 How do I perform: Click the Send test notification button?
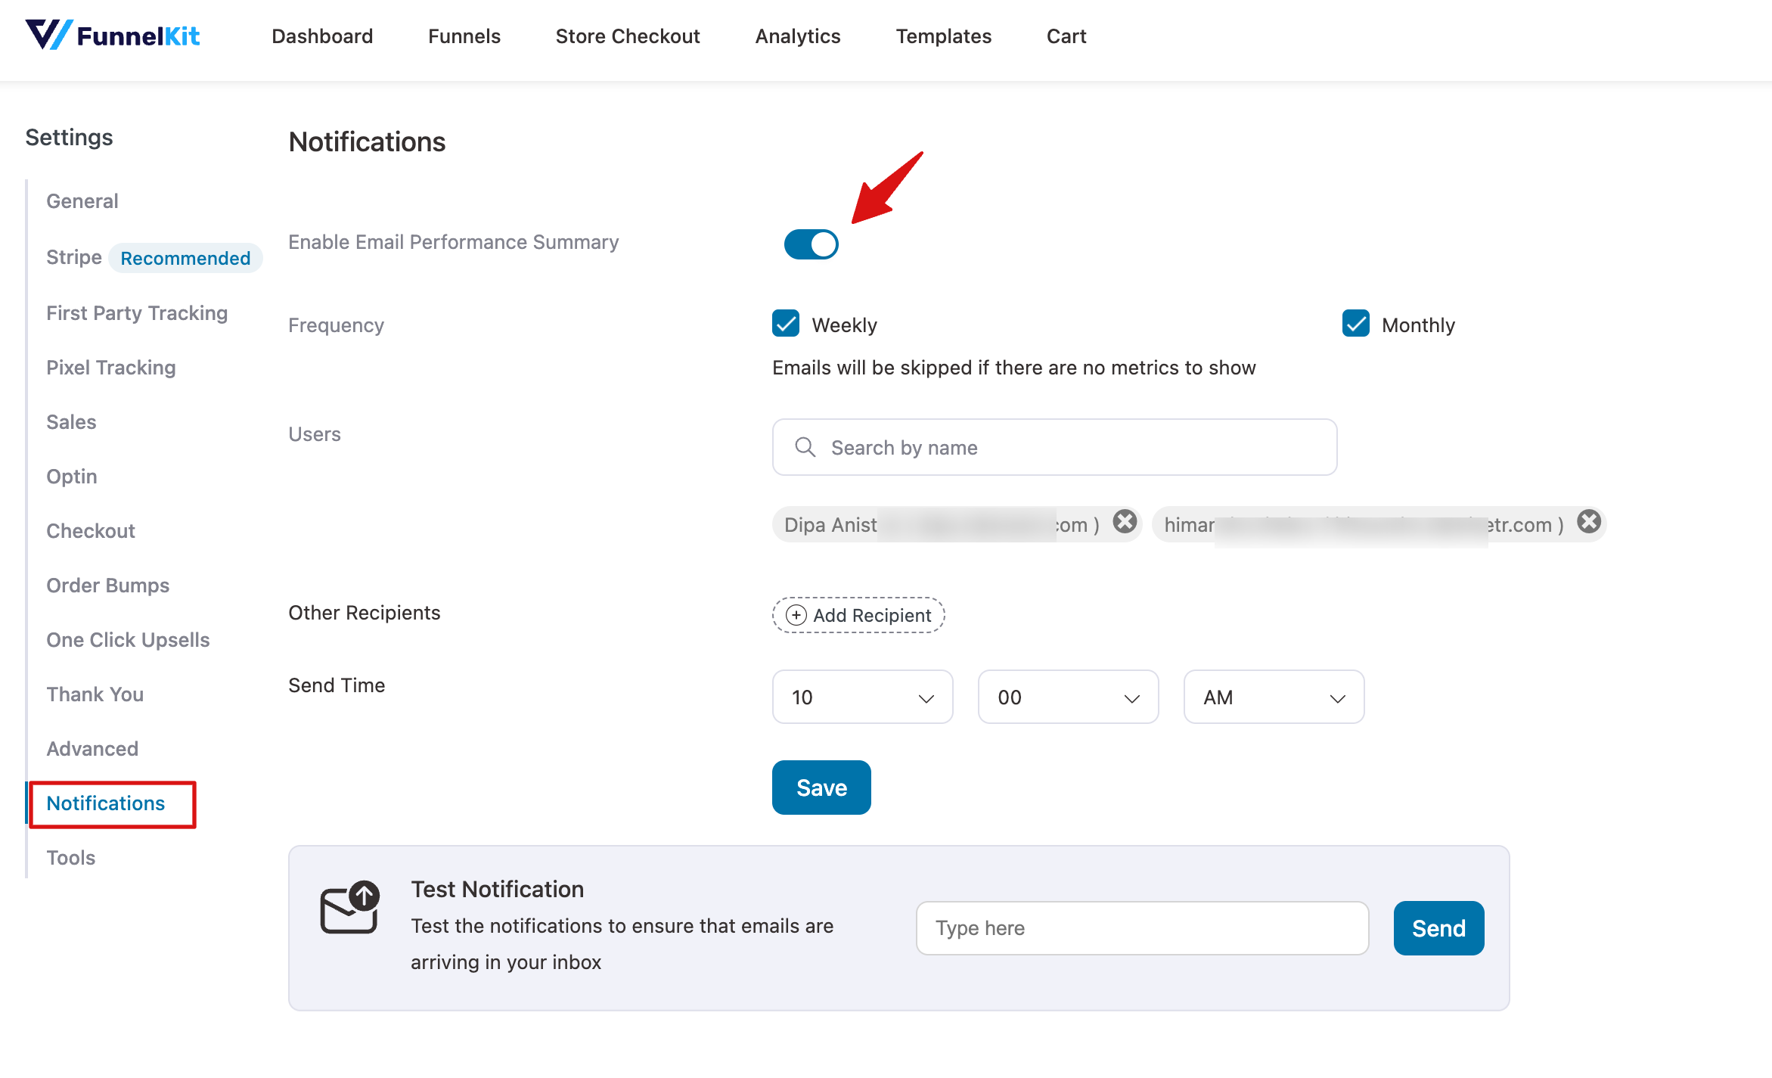tap(1438, 928)
